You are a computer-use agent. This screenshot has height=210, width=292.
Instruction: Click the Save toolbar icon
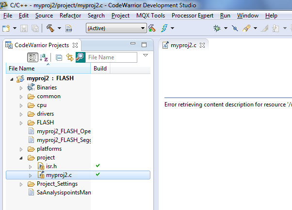tap(24, 28)
